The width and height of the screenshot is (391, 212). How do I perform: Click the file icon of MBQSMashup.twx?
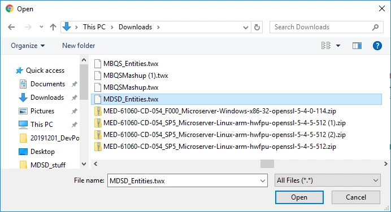(98, 87)
